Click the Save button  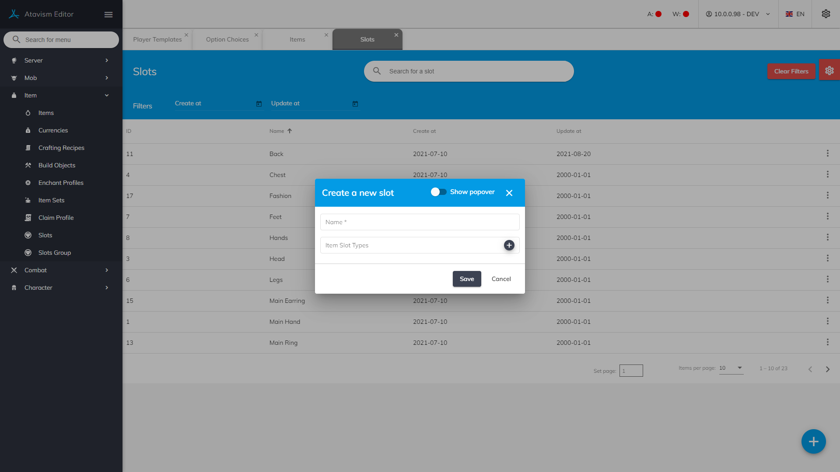pyautogui.click(x=466, y=279)
